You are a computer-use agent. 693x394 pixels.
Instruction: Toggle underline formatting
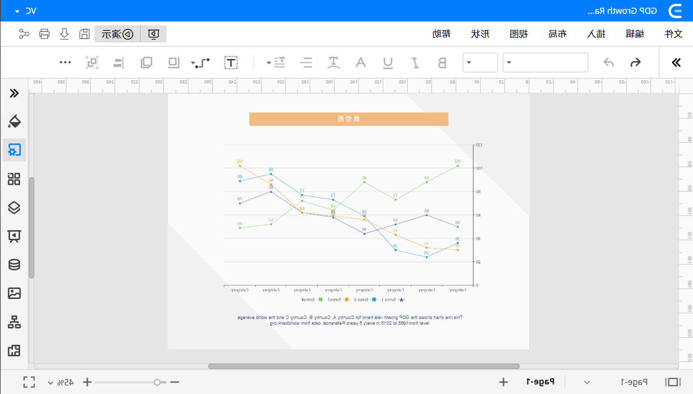click(388, 63)
